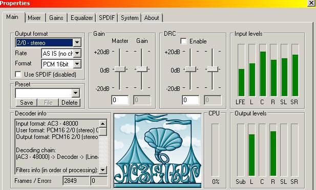Screen dimensions: 316x190
Task: Open the Gains tab
Action: pos(56,18)
